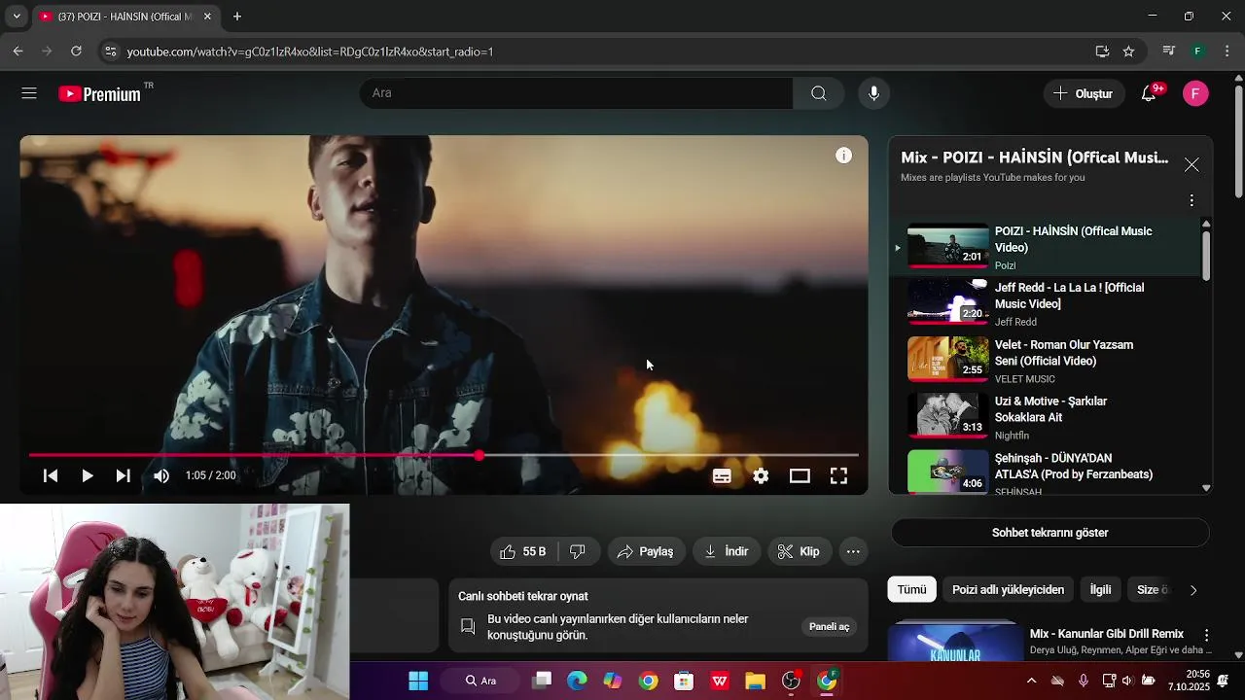Image resolution: width=1245 pixels, height=700 pixels.
Task: Open Chrome profile F button
Action: click(1198, 52)
